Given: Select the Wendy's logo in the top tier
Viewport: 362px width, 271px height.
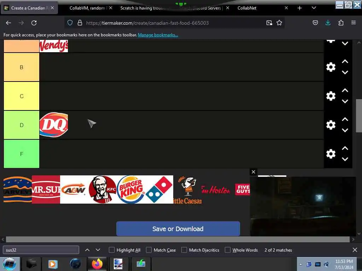Looking at the screenshot, I should 54,46.
